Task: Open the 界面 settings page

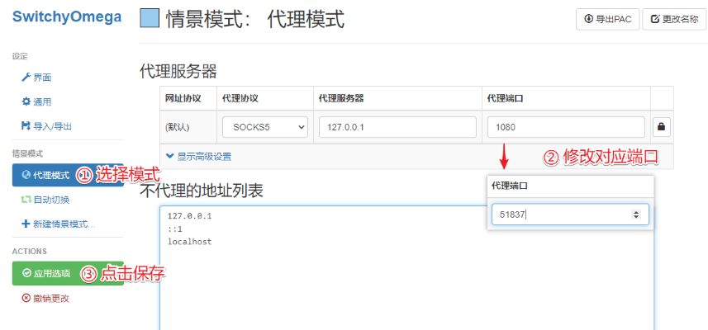Action: 41,78
